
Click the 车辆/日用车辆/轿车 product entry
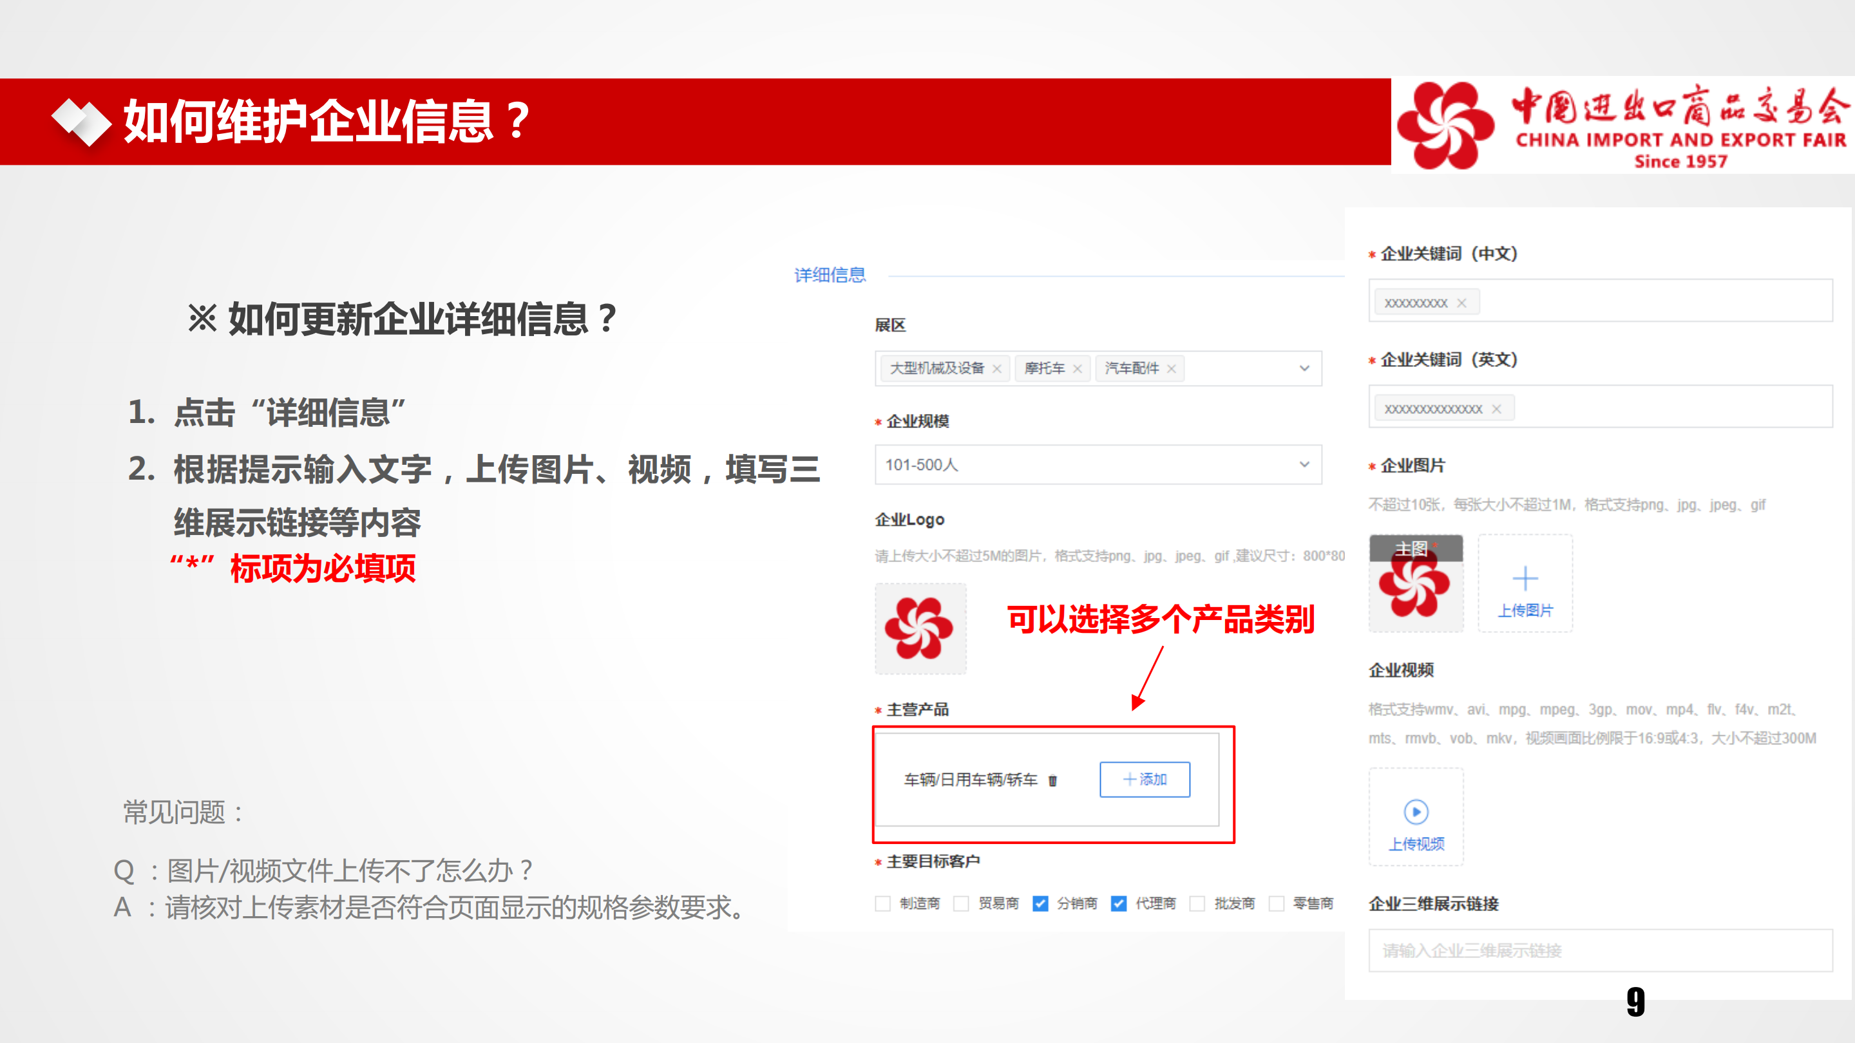click(x=971, y=780)
